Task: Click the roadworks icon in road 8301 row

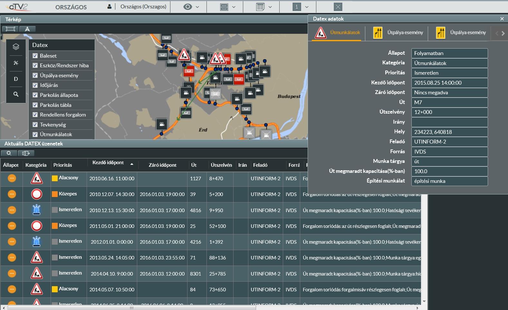Action: coord(37,273)
